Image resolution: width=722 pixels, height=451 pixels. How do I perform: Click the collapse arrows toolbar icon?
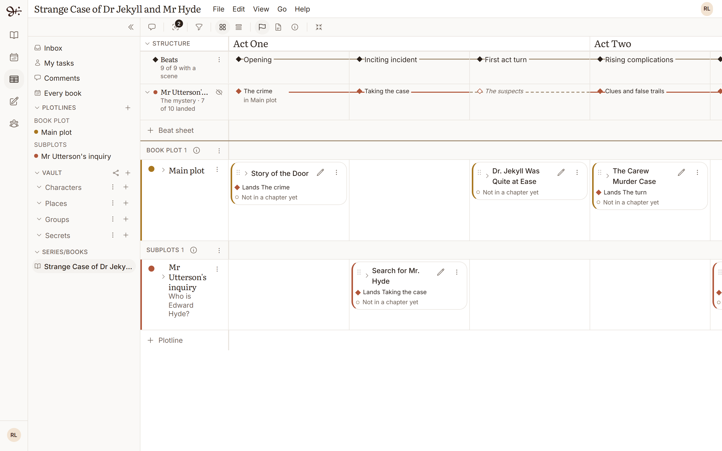click(x=319, y=27)
